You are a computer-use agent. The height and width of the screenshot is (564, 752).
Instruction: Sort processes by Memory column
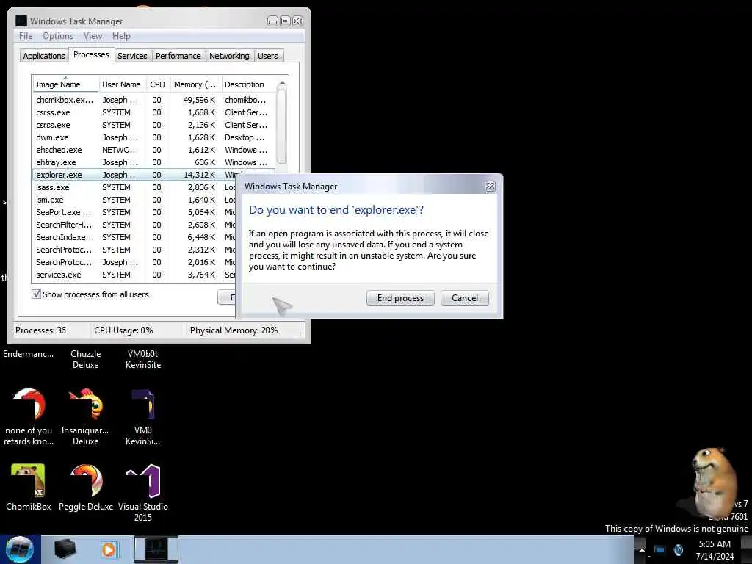pyautogui.click(x=195, y=84)
